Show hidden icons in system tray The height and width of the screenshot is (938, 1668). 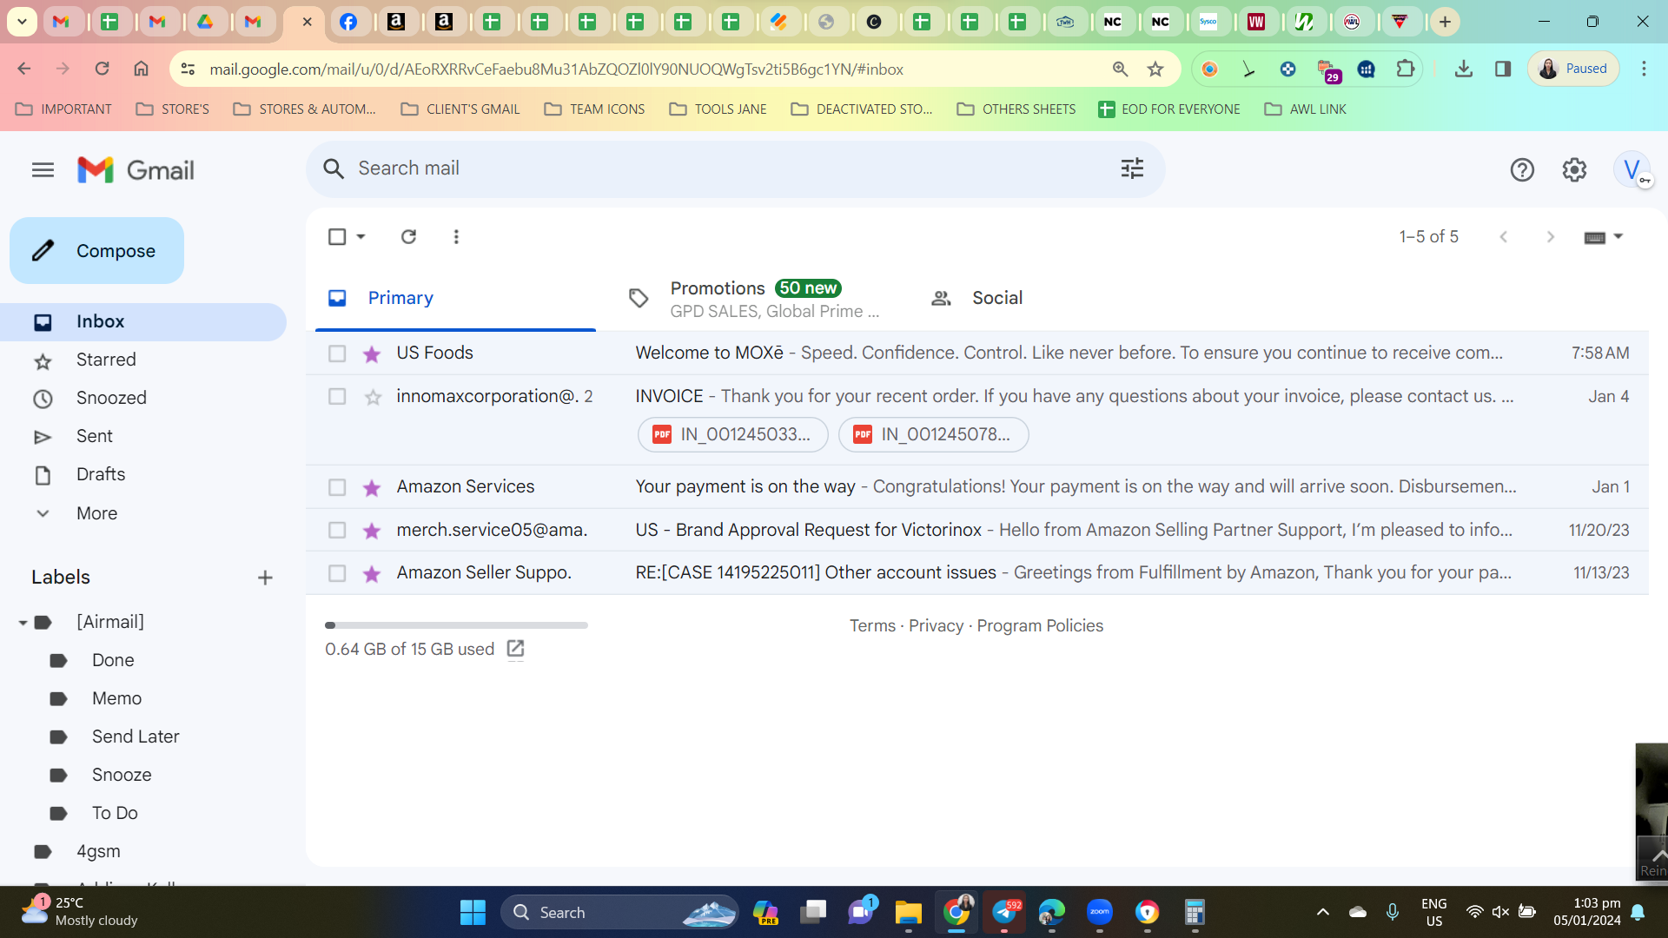[1322, 912]
